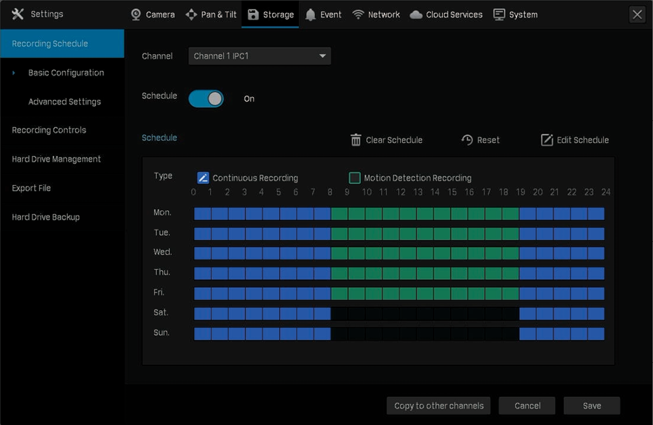Open the Export File page
This screenshot has width=653, height=425.
tap(31, 188)
